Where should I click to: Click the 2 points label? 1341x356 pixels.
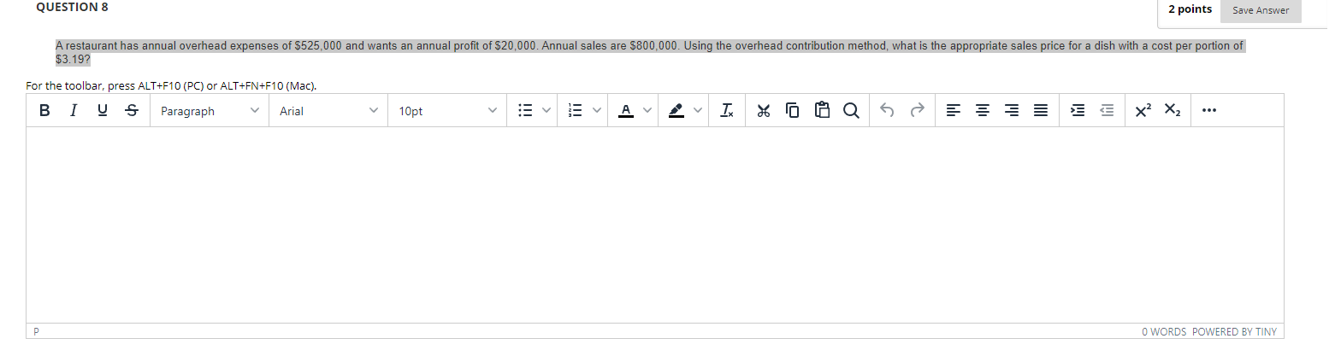(x=1190, y=9)
